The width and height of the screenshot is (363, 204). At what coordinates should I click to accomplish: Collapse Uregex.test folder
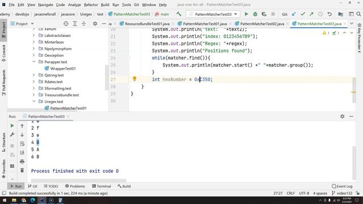(x=34, y=101)
